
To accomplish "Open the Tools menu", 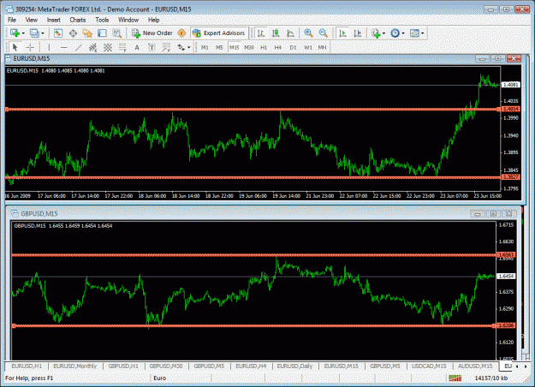I will (102, 21).
